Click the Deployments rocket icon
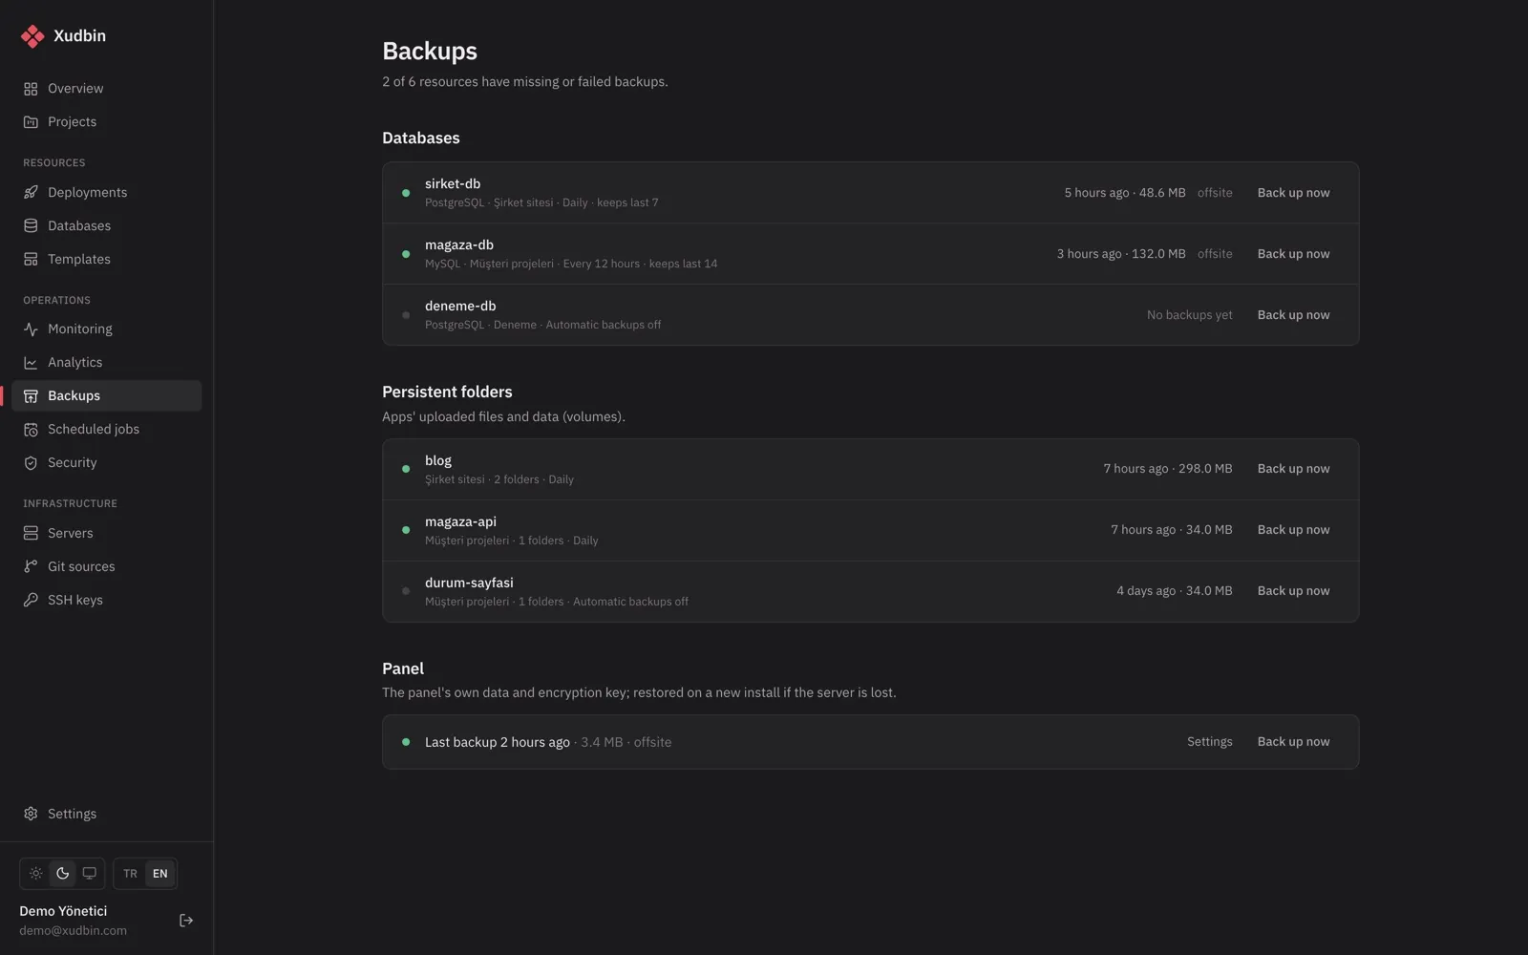Screen dimensions: 1528x955 coord(31,193)
